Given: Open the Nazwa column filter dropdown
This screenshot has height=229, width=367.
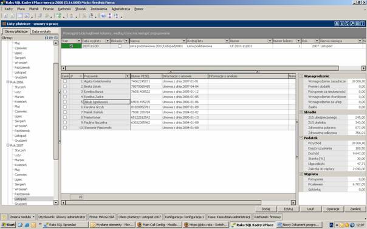Looking at the screenshot, I should [184, 41].
